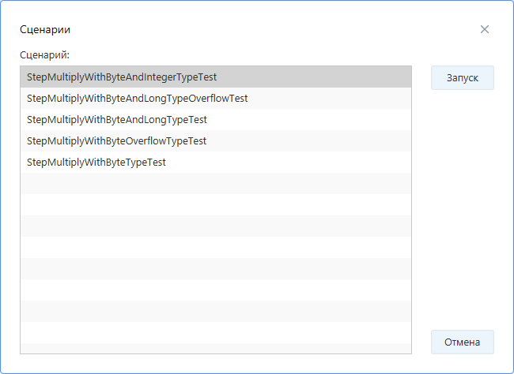Click the second empty row in scenario list

[x=215, y=205]
